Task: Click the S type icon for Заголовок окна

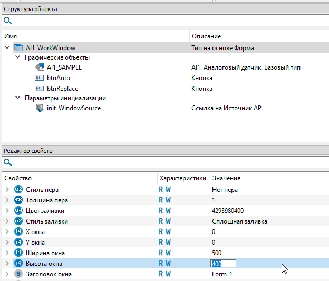Action: click(18, 274)
